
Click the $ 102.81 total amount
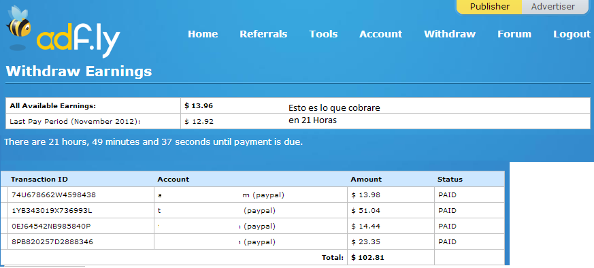point(367,258)
